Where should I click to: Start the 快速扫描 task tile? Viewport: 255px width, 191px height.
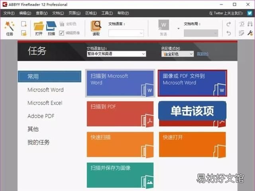tap(120, 144)
